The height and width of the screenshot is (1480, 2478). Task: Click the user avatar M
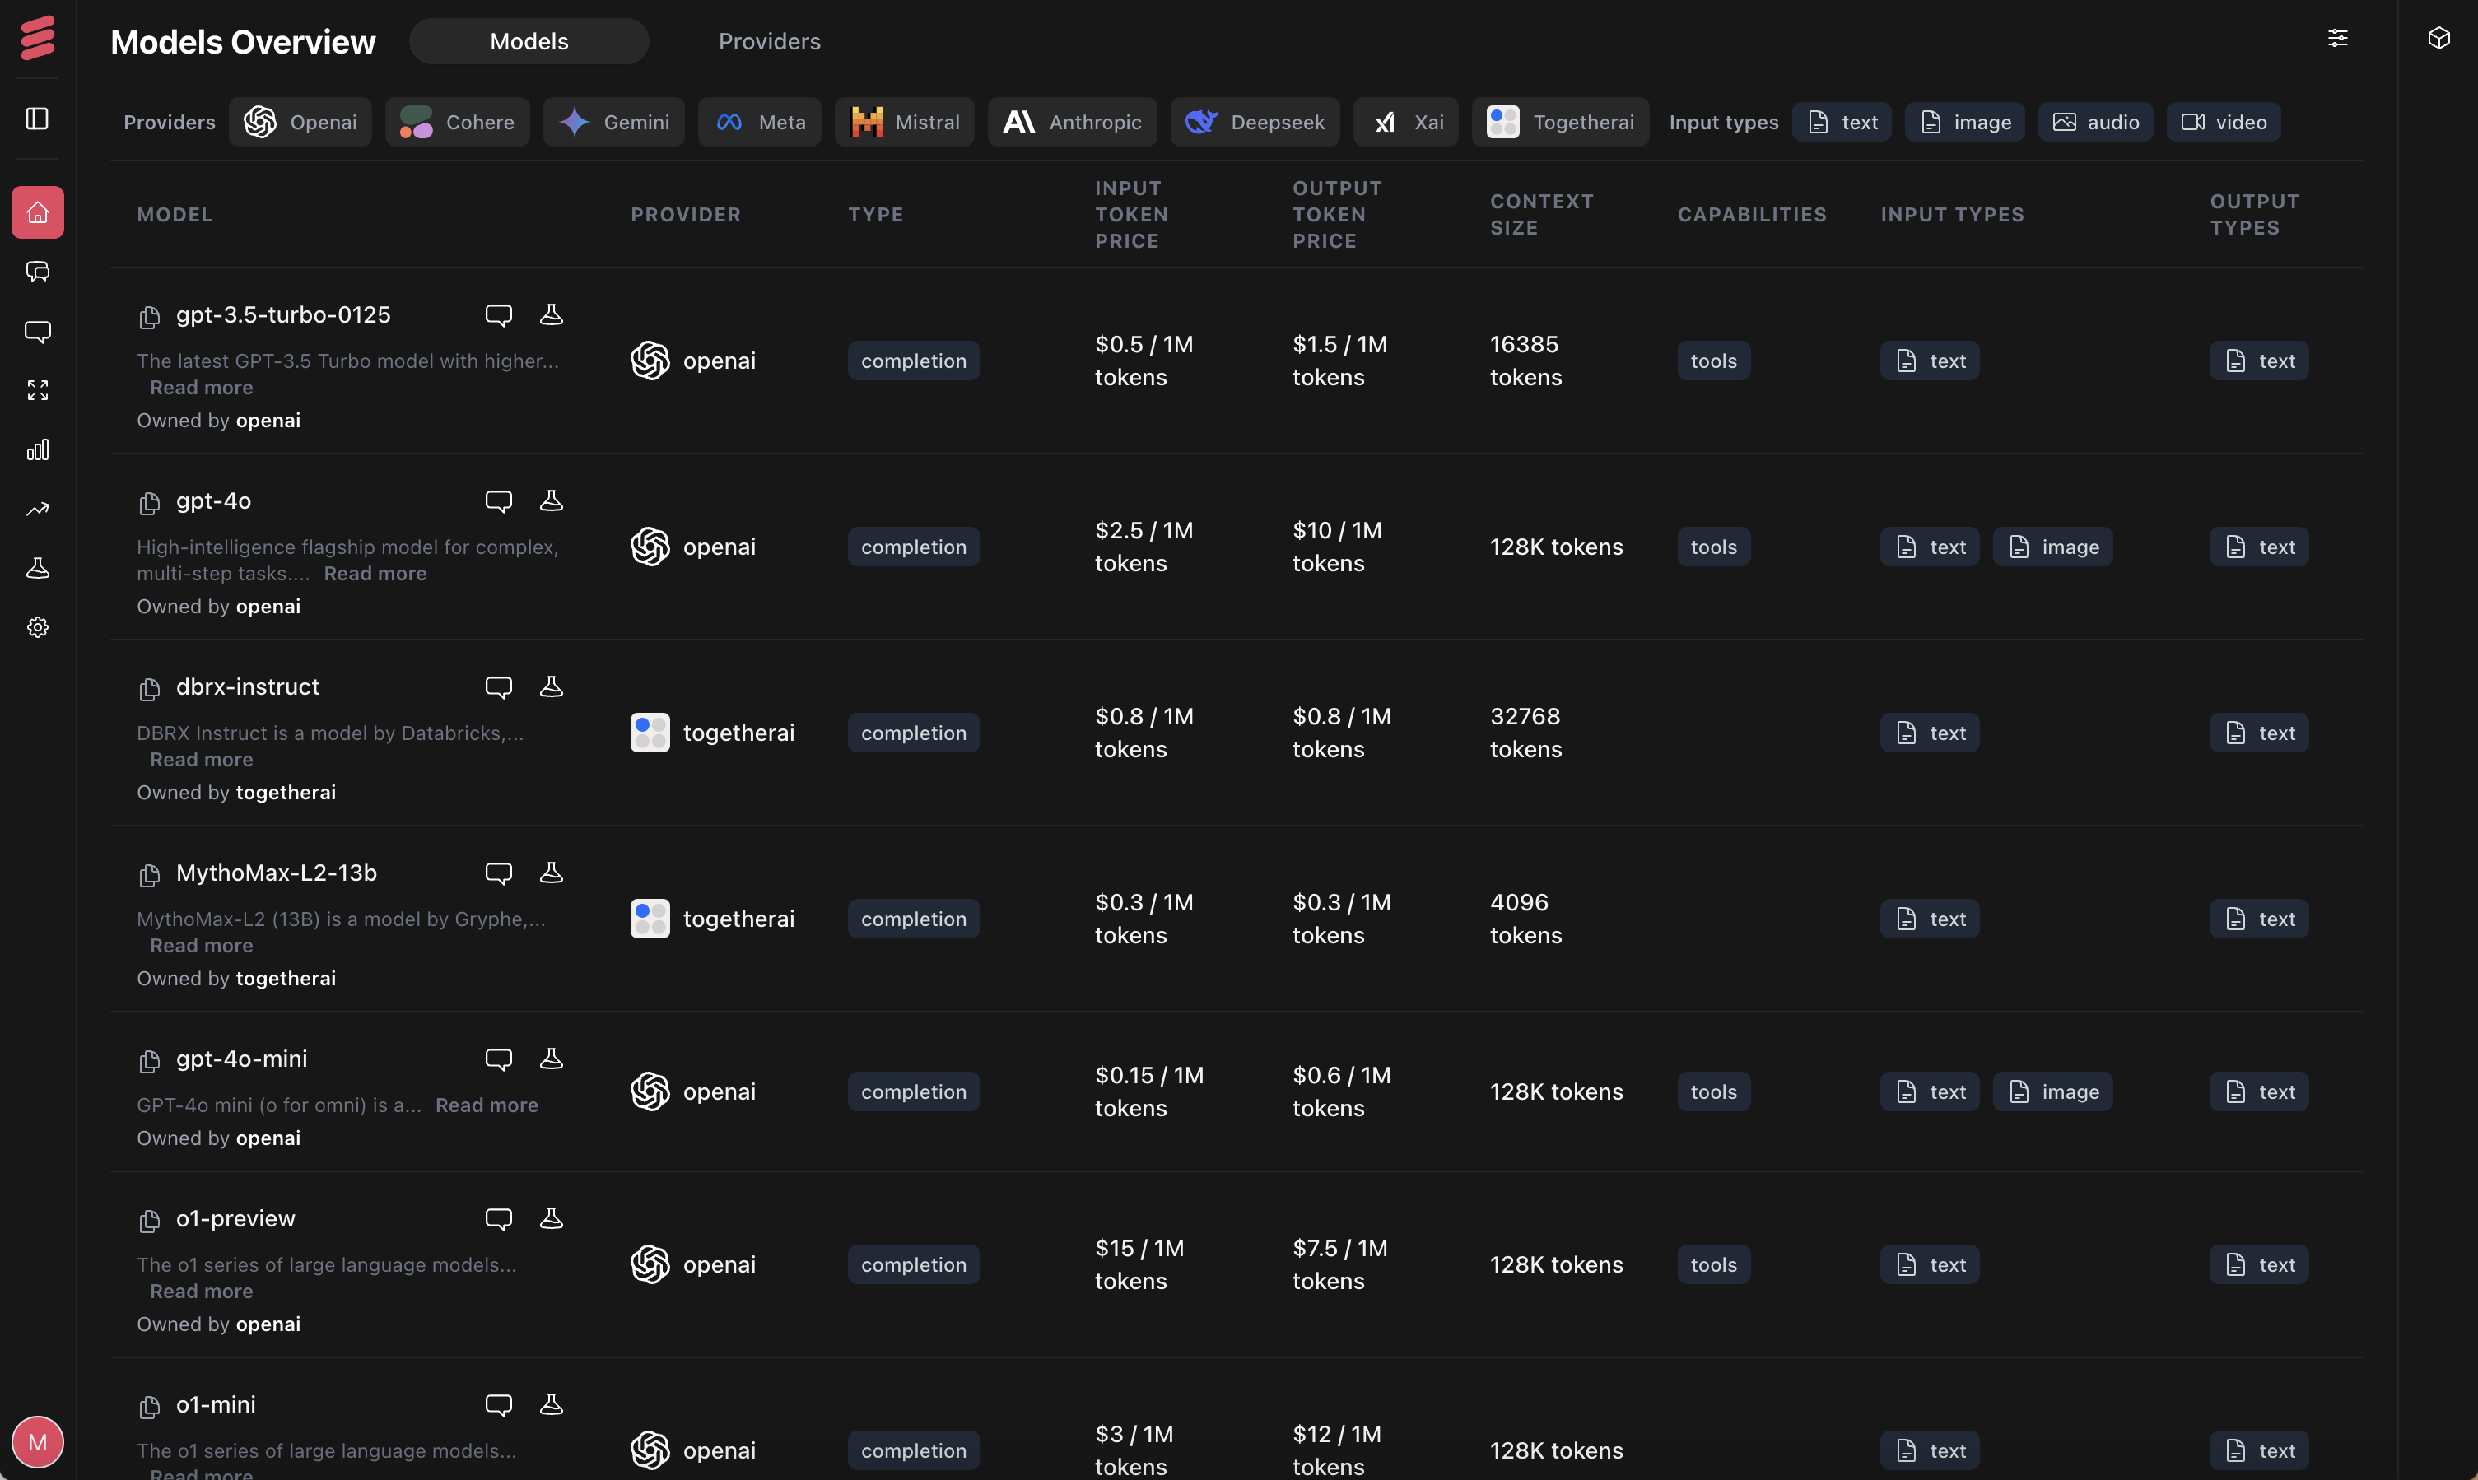point(38,1442)
